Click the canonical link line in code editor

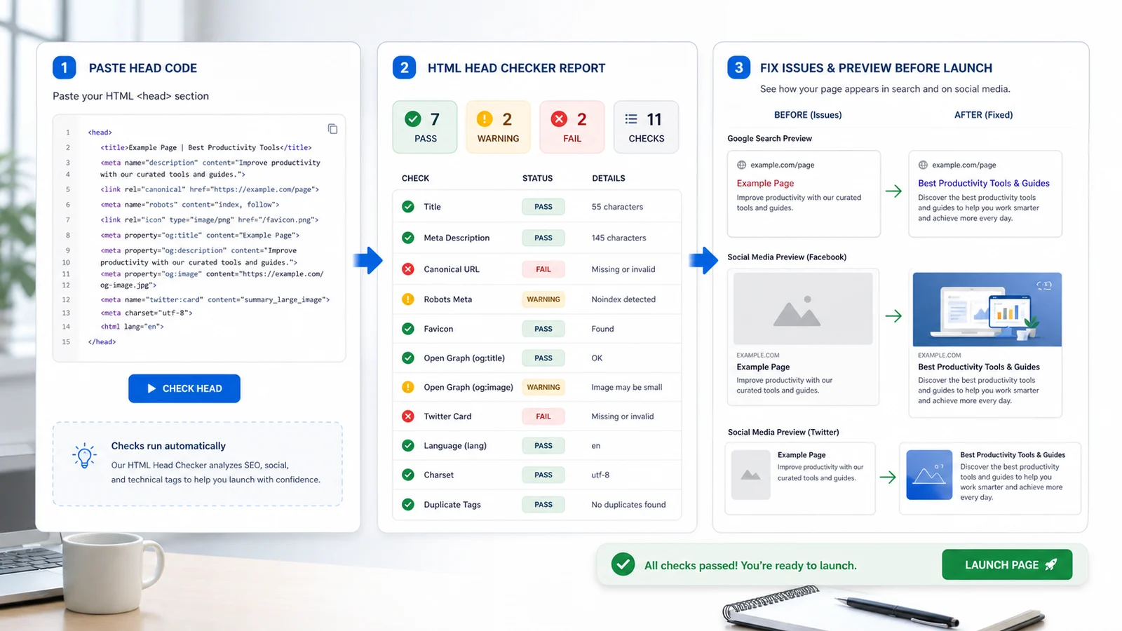(209, 189)
